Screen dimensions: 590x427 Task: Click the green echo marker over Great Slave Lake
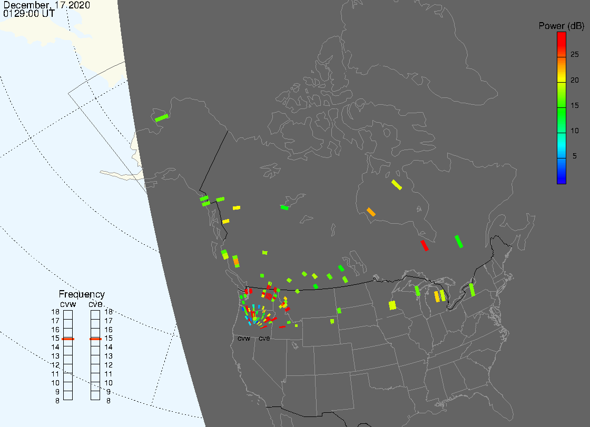pos(284,207)
